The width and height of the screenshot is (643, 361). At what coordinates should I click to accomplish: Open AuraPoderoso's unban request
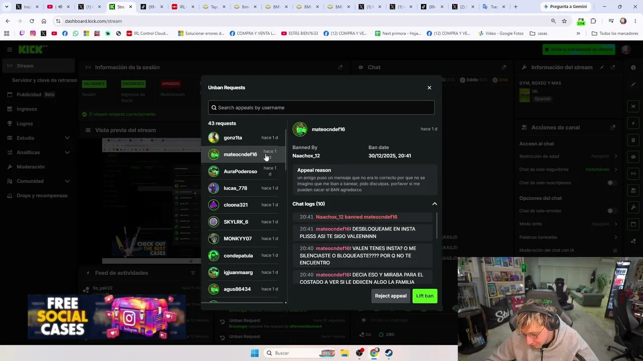(x=244, y=171)
